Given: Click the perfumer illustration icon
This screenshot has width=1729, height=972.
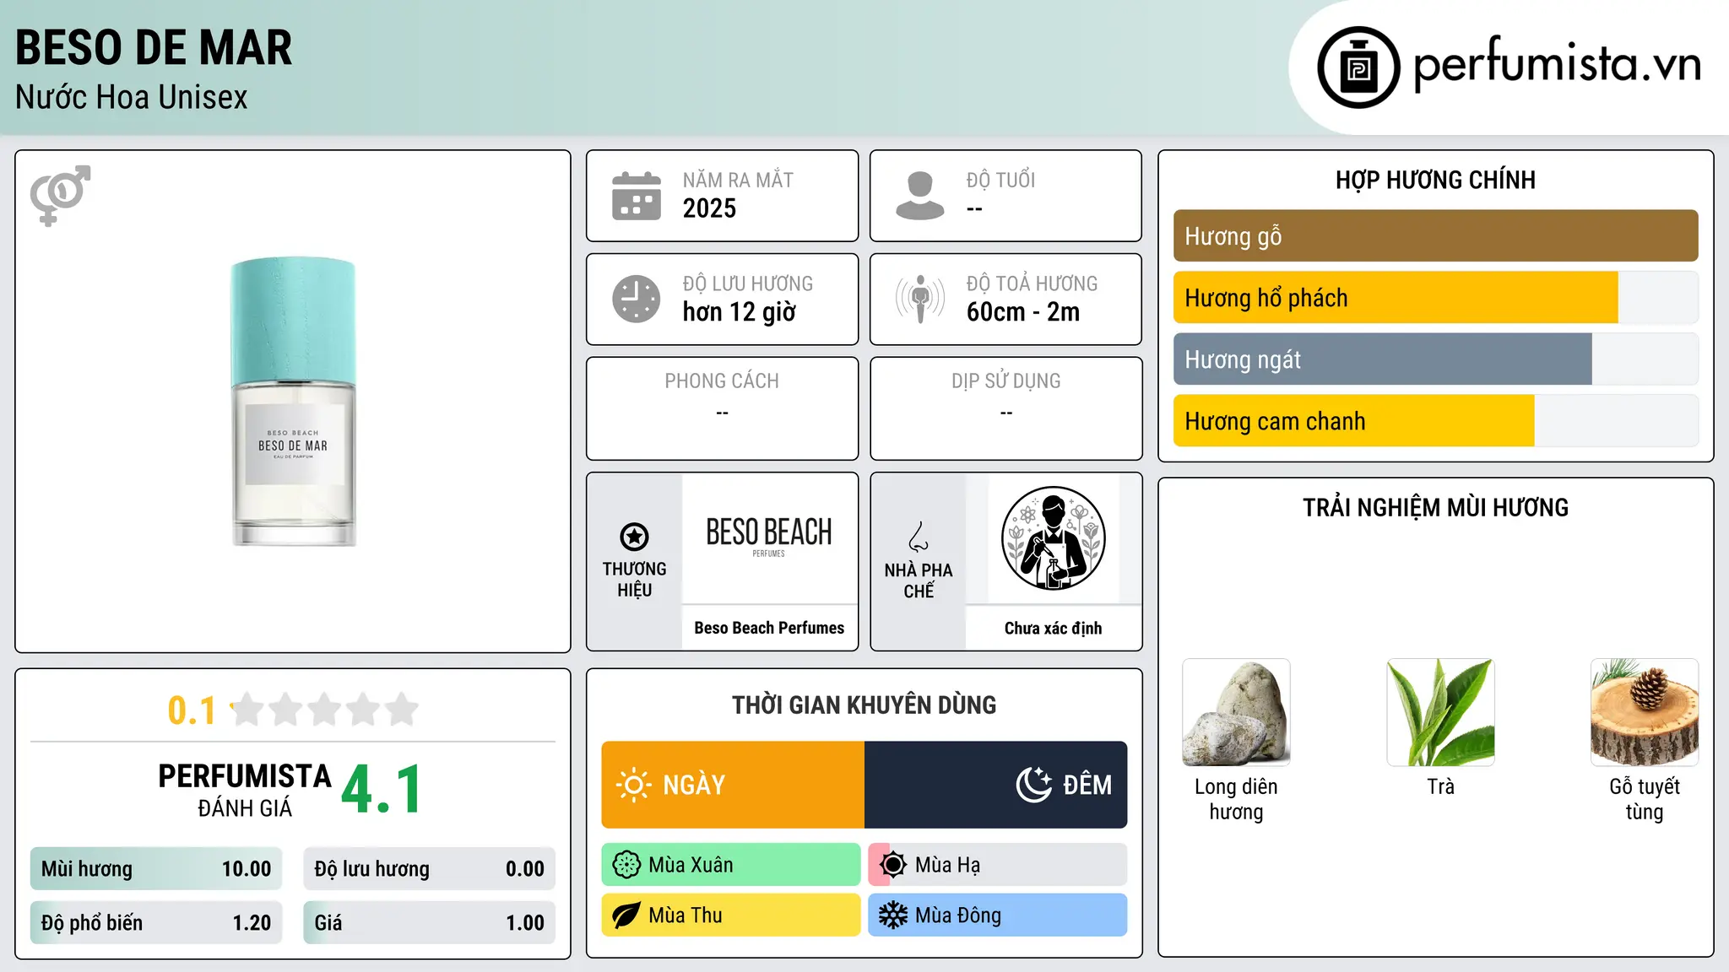Looking at the screenshot, I should pyautogui.click(x=1053, y=538).
